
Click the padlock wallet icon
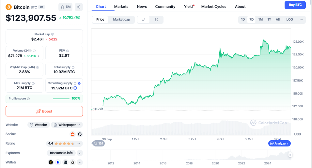[72, 162]
